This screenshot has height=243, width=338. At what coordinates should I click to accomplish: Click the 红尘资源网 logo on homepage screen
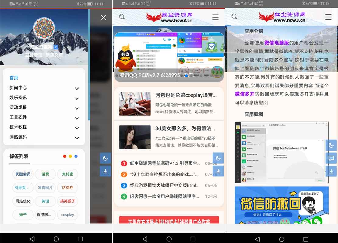[169, 17]
